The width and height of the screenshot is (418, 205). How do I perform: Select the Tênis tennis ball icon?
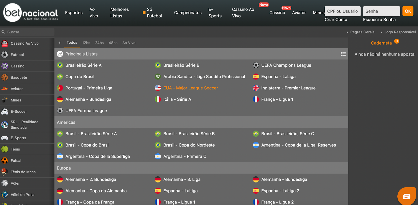point(5,149)
